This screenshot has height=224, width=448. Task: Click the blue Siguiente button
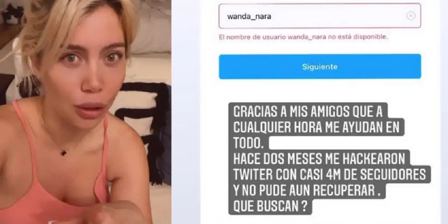(320, 66)
